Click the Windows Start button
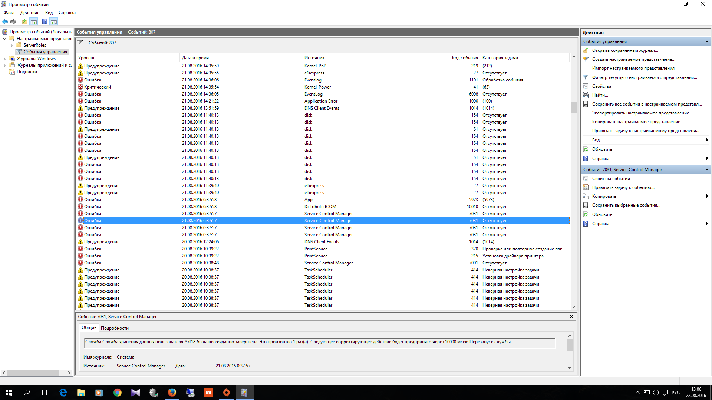712x400 pixels. [9, 393]
